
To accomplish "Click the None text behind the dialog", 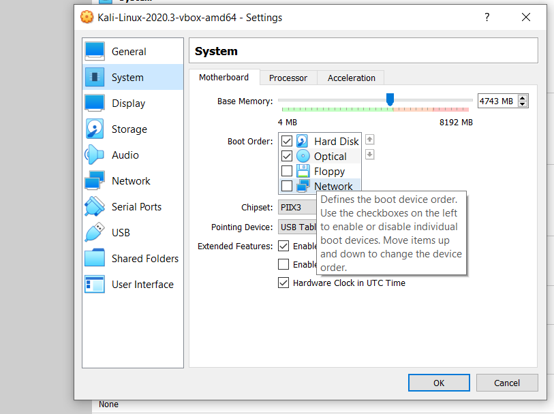I will click(108, 404).
